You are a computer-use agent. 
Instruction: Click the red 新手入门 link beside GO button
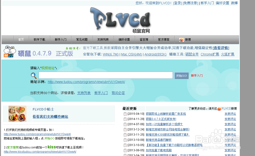[x=197, y=75]
